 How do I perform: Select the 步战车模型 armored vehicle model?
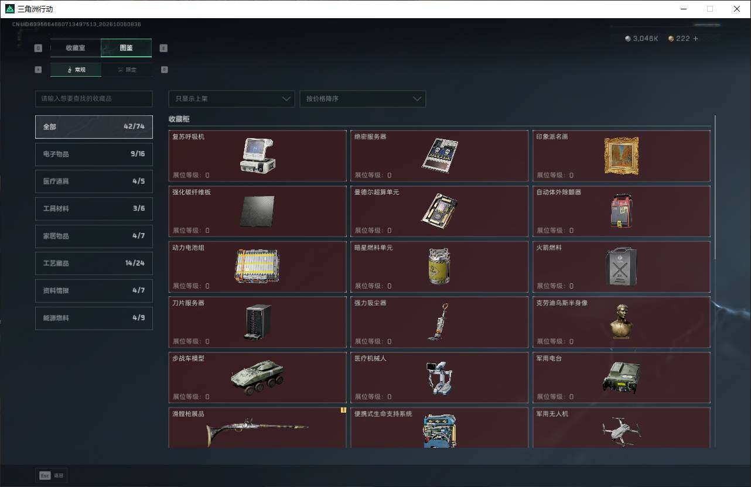pos(257,377)
